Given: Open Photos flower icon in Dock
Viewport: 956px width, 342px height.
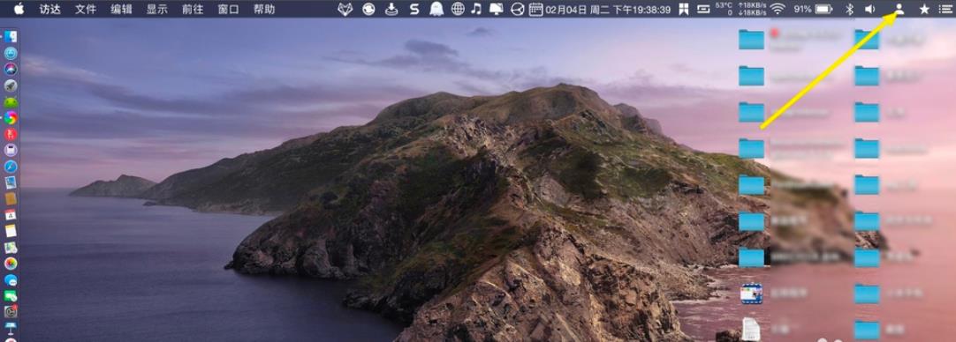Looking at the screenshot, I should click(x=11, y=264).
